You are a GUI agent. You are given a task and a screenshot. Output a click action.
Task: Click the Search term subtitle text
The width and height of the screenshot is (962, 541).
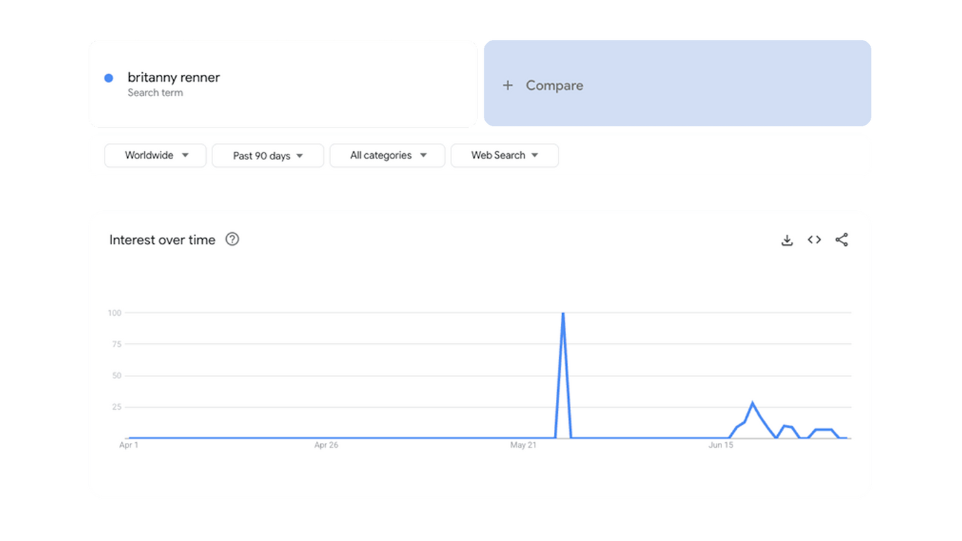click(155, 93)
